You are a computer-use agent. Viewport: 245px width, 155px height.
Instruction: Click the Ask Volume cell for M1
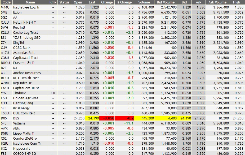tap(218, 68)
